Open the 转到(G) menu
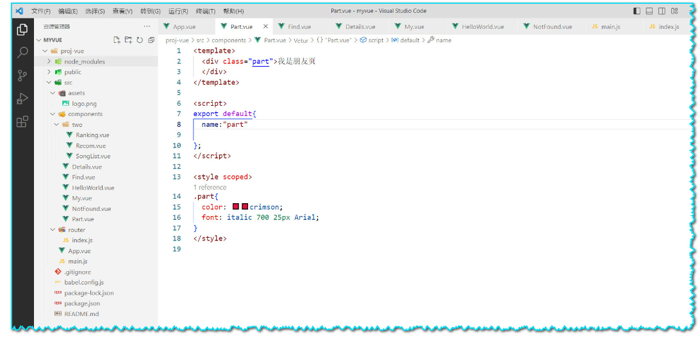Screen dimensions: 700x341 click(151, 11)
